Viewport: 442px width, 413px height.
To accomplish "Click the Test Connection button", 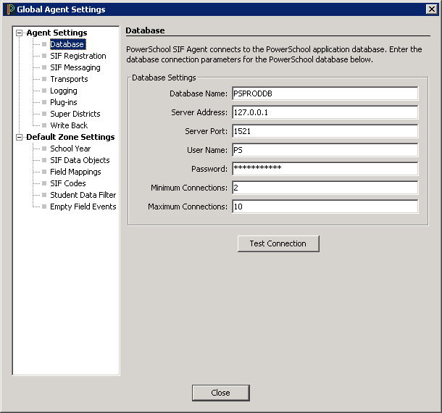I will (278, 243).
